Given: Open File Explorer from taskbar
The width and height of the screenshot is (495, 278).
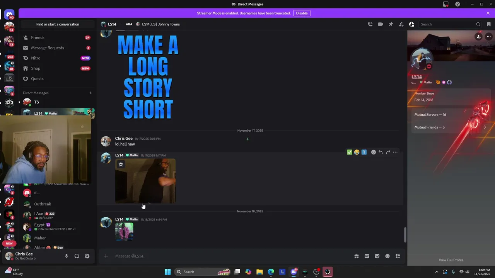Looking at the screenshot, I should (259, 272).
